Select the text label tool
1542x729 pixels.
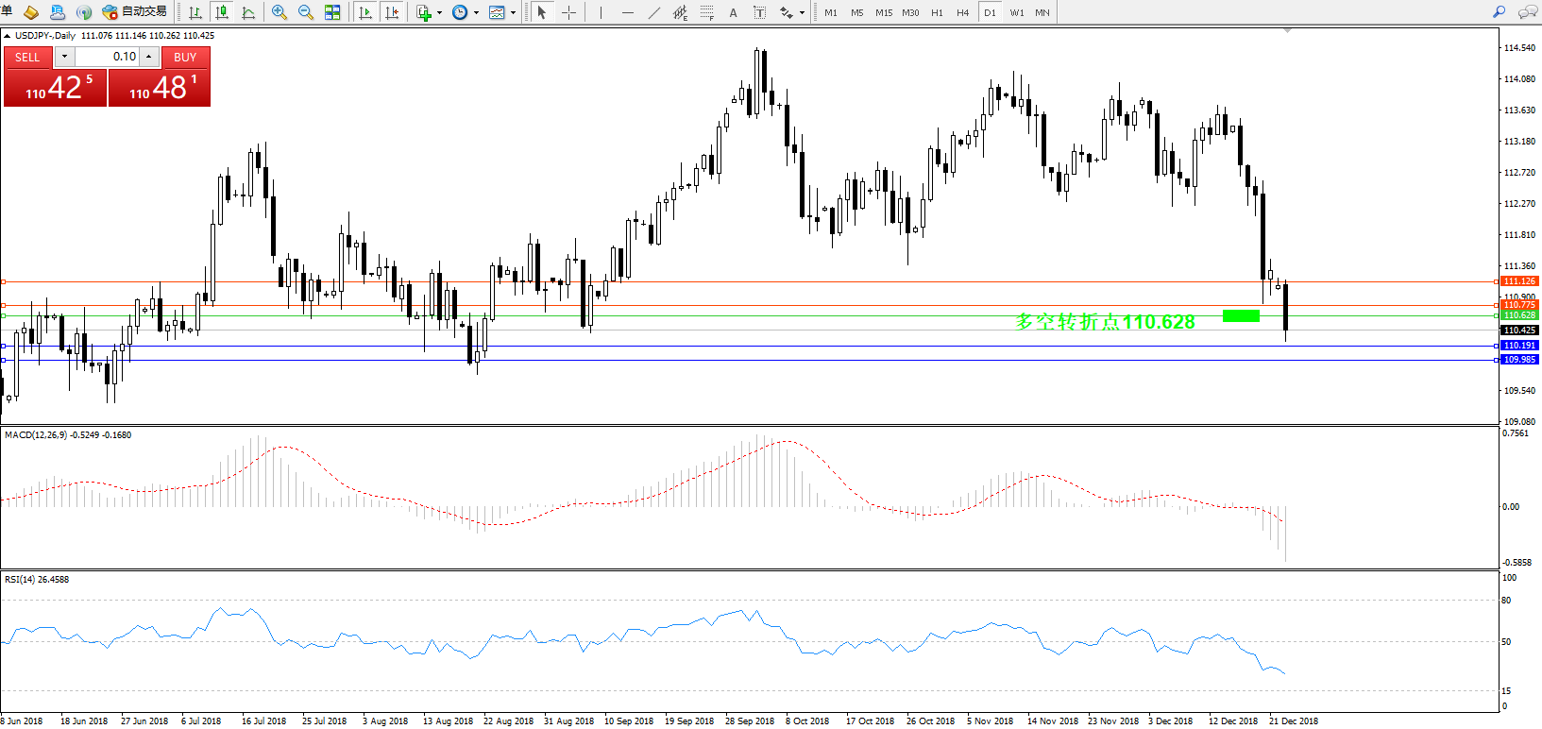[733, 12]
